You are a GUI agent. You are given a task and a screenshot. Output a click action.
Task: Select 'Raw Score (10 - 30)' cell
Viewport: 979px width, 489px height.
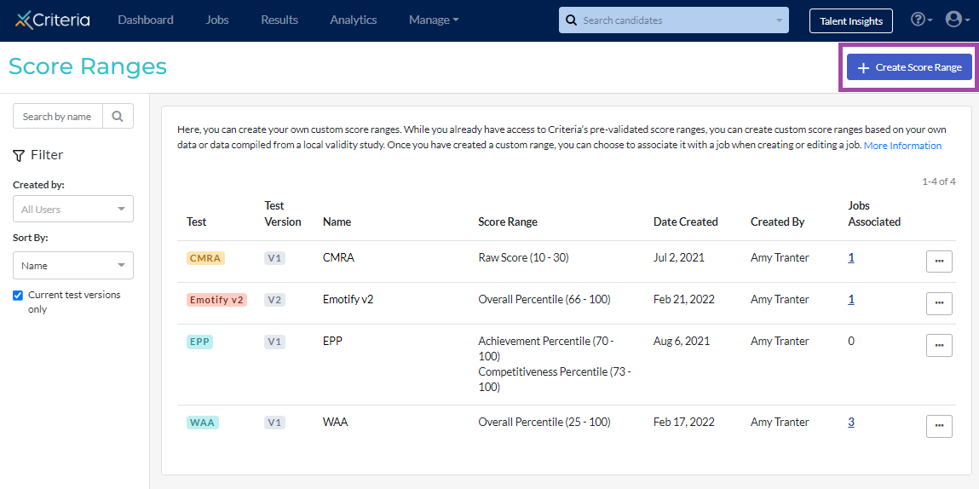pos(523,257)
